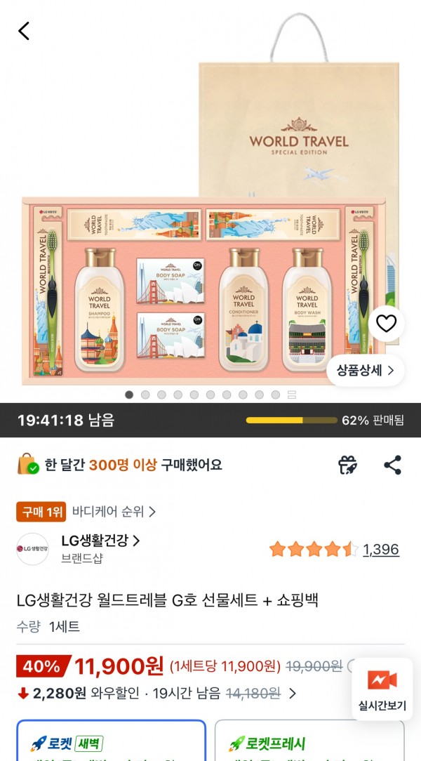The image size is (421, 761).
Task: Open LG생활건강 brand shop link
Action: tap(100, 541)
